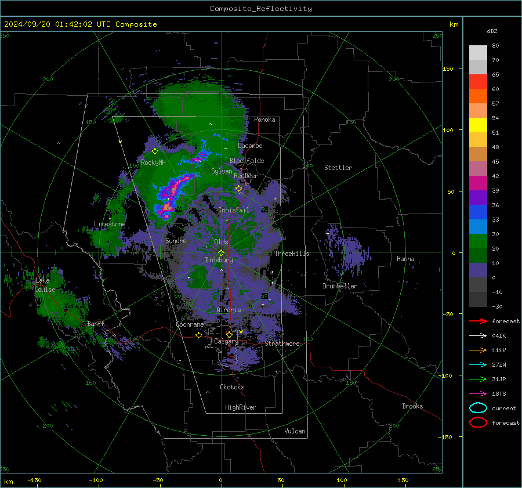Select the orange 111V arrow legend icon
Viewport: 522px width, 488px height.
[478, 350]
